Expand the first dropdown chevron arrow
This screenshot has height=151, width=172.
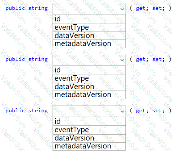122,9
